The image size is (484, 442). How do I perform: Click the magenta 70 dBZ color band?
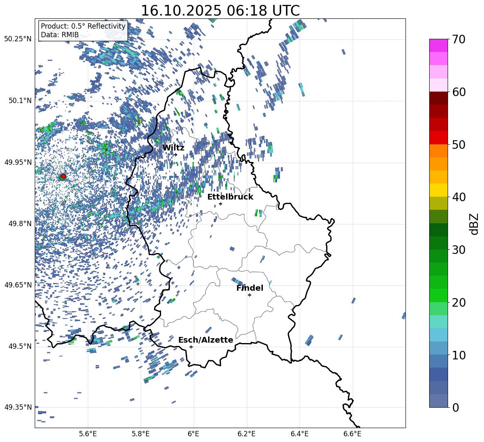point(438,45)
